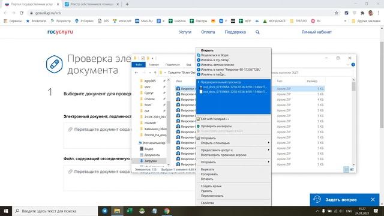384x216 pixels.
Task: Open Chrome from the taskbar
Action: click(167, 211)
